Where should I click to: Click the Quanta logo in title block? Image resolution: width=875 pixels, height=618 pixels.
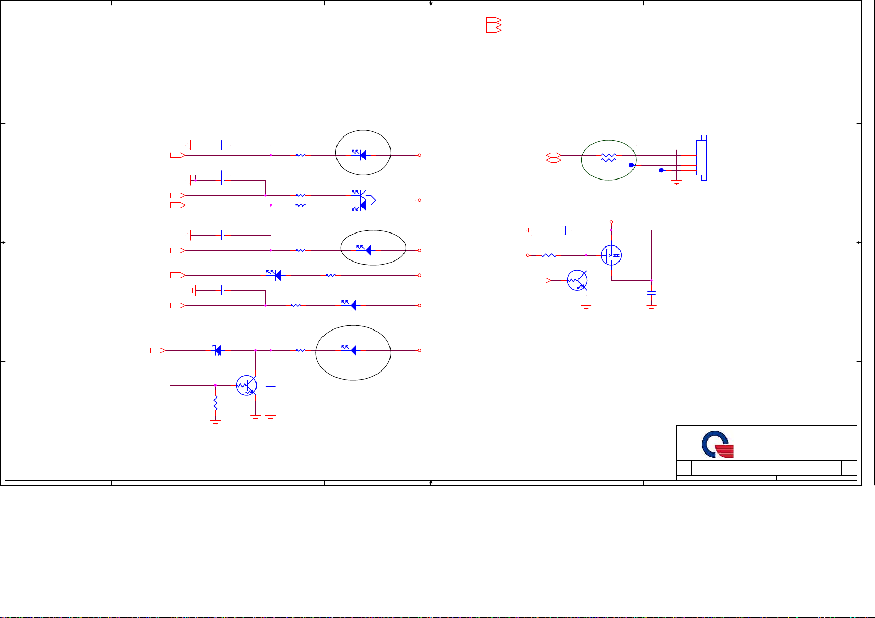point(718,444)
